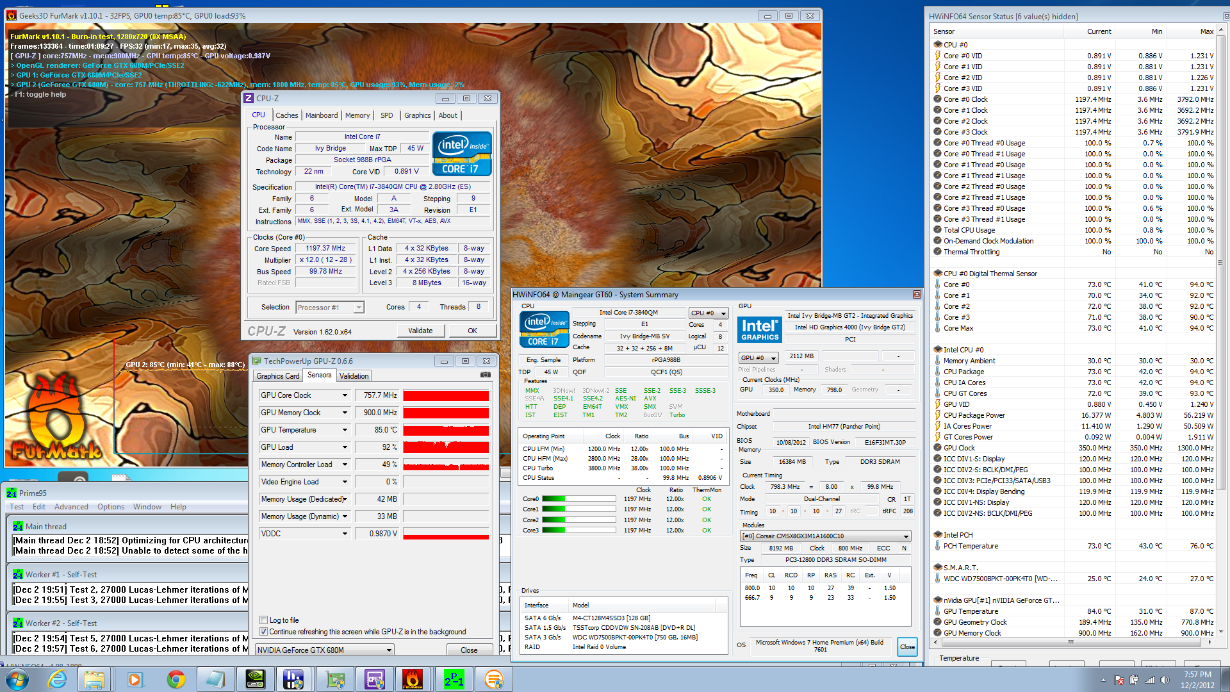1230x692 pixels.
Task: Open GPU Temperature sensor dropdown
Action: tap(345, 430)
